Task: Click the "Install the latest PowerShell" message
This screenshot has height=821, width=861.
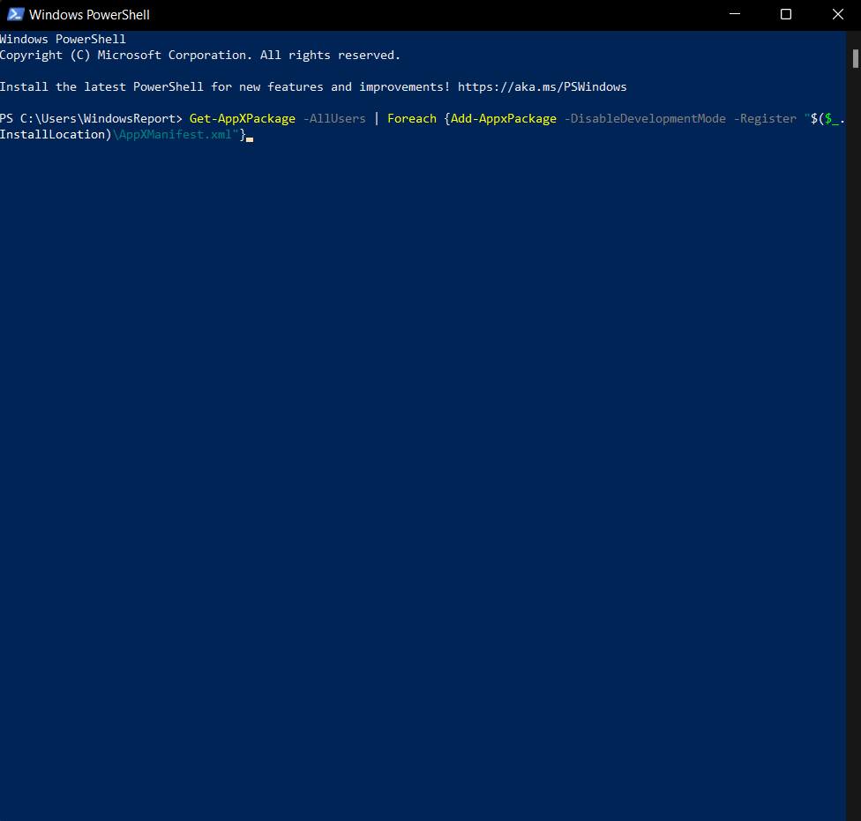Action: pyautogui.click(x=225, y=86)
